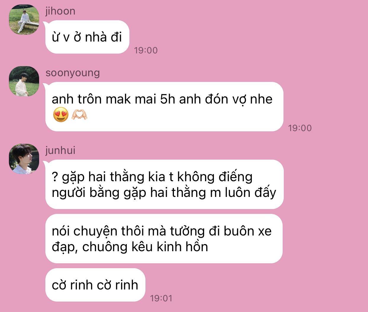Tap the sender name soonyoung

pyautogui.click(x=73, y=73)
